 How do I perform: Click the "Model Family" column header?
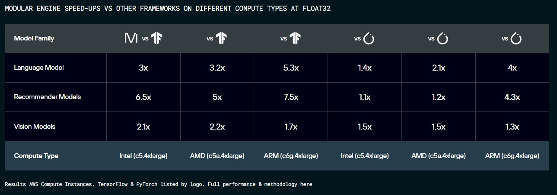[34, 38]
